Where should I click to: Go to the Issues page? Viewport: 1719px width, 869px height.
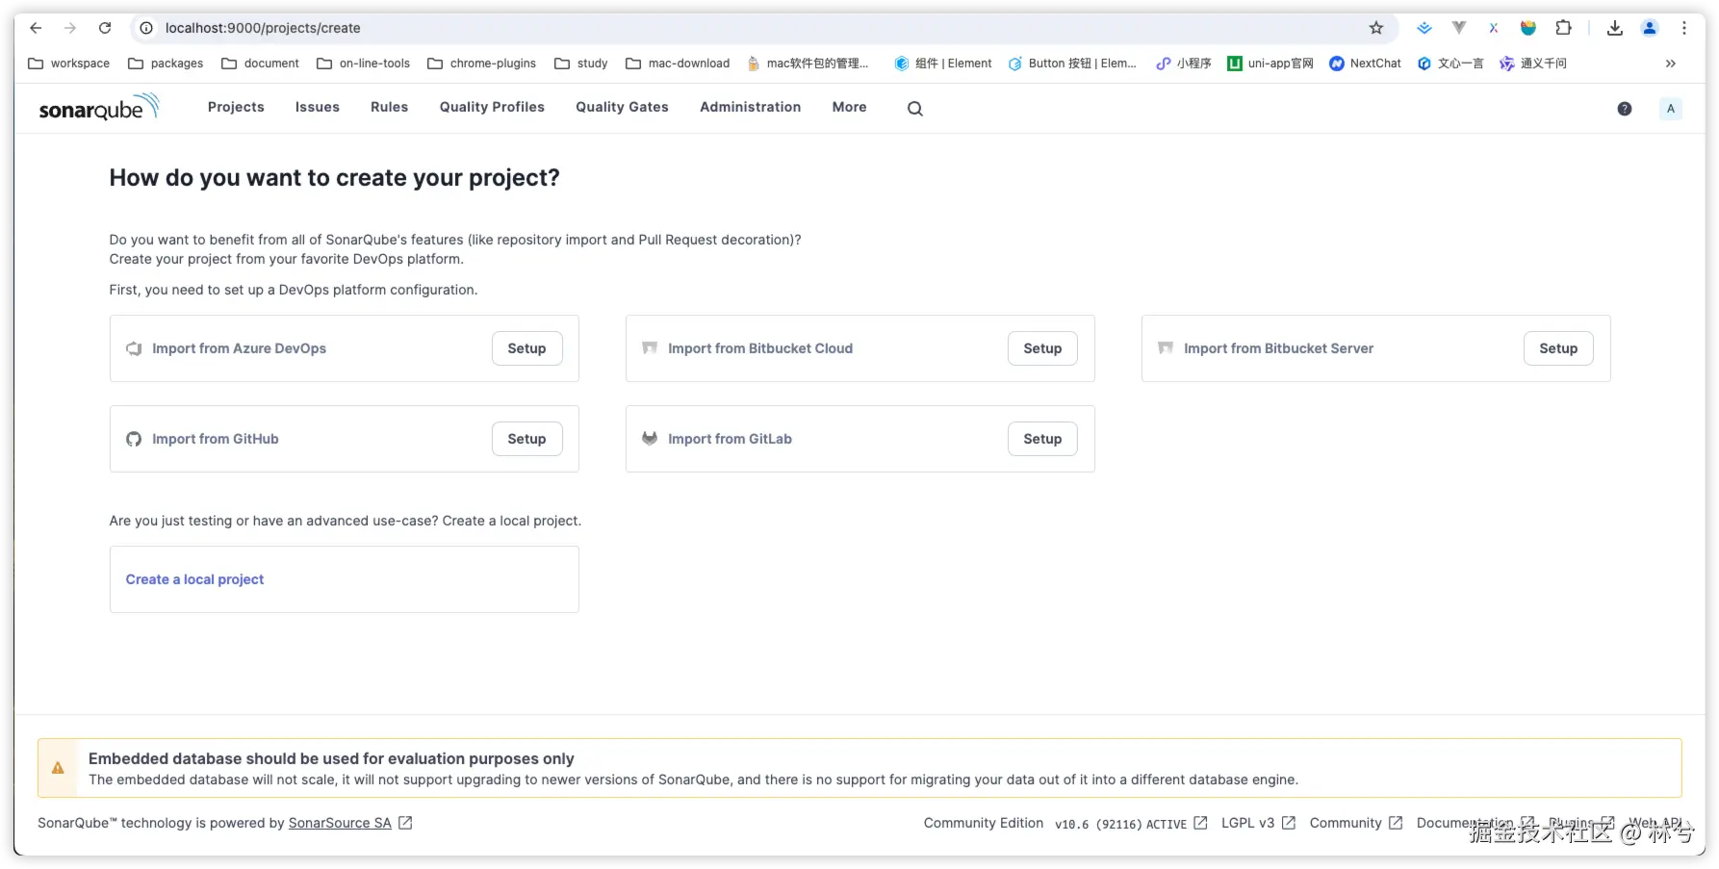pyautogui.click(x=318, y=107)
